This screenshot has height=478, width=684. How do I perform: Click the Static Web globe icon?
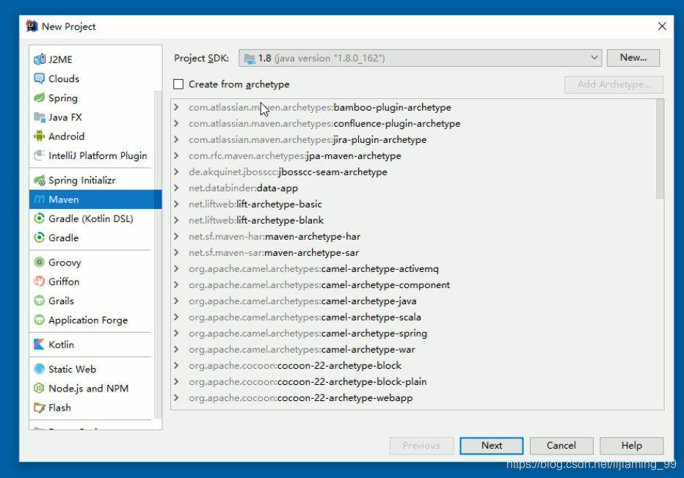point(39,369)
